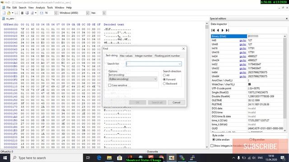The height and width of the screenshot is (162, 289).
Task: Select the Backward search direction radio button
Action: [x=164, y=84]
